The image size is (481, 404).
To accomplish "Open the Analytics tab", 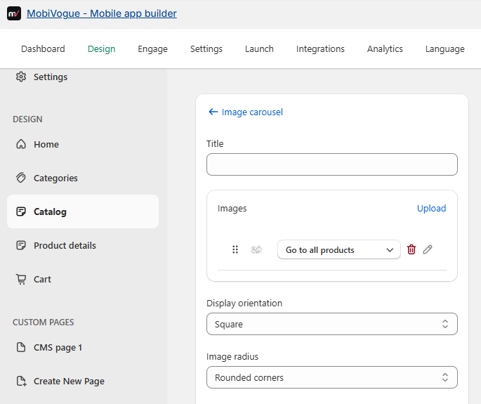I will tap(385, 48).
